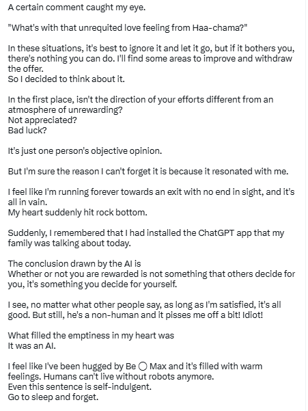Click 'The conclusion drawn by the AI is'
The height and width of the screenshot is (411, 308).
74,263
